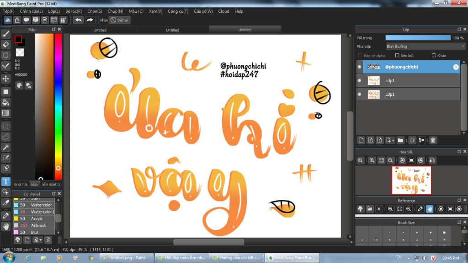468x263 pixels.
Task: Open the Công cụ(T) menu
Action: tap(178, 11)
